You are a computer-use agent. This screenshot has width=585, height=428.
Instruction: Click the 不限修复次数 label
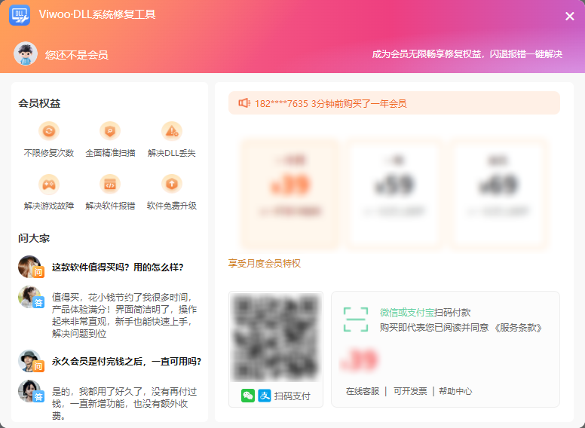pos(49,153)
